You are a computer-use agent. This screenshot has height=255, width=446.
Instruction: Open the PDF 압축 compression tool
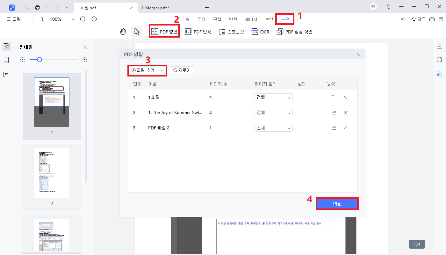(x=198, y=32)
